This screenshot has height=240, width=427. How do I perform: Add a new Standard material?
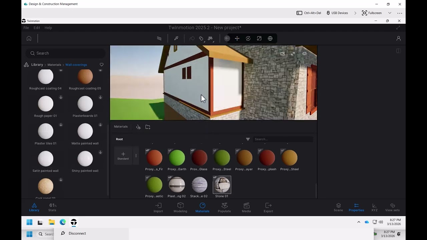click(123, 156)
